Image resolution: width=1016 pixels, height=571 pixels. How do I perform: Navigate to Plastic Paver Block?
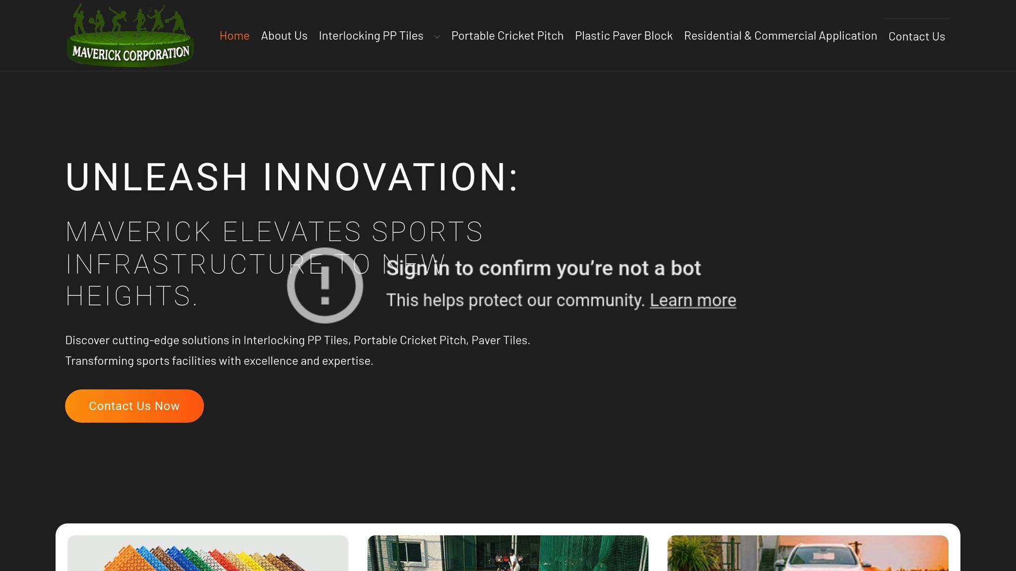click(624, 36)
